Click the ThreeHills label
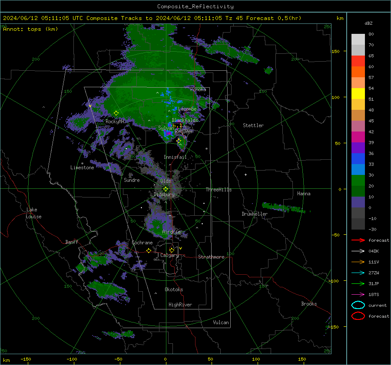Screen dimensions: 391x365 tap(219, 190)
